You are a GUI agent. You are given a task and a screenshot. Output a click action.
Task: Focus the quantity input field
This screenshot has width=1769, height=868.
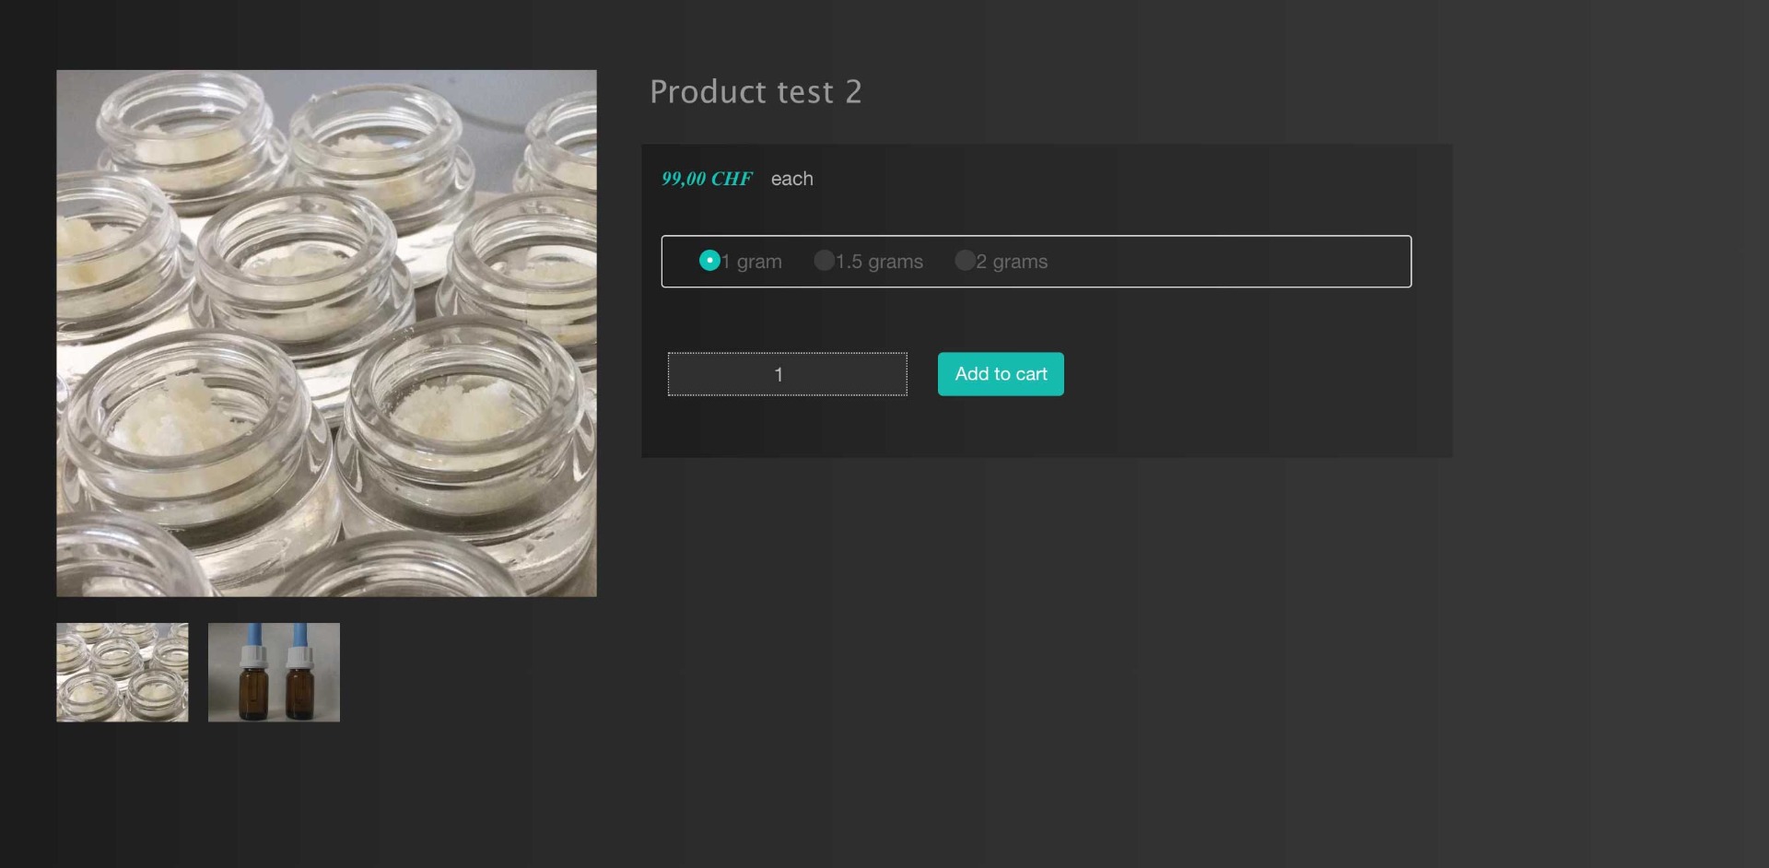click(x=788, y=374)
